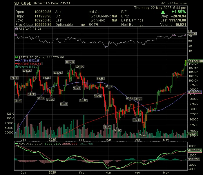
Task: Click the 74.4K low price label
Action: pyautogui.click(x=143, y=136)
